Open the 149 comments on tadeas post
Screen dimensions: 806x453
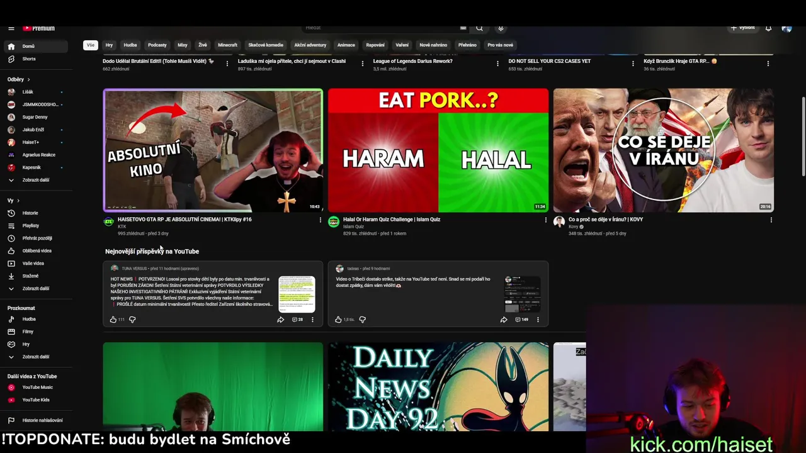click(521, 320)
